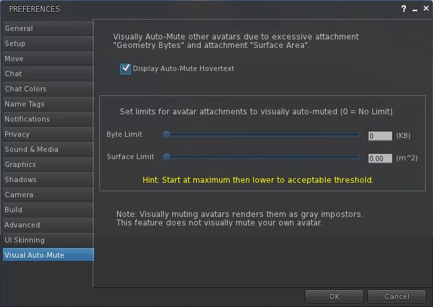The height and width of the screenshot is (307, 433).
Task: Switch to Sound & Media tab
Action: coord(47,149)
